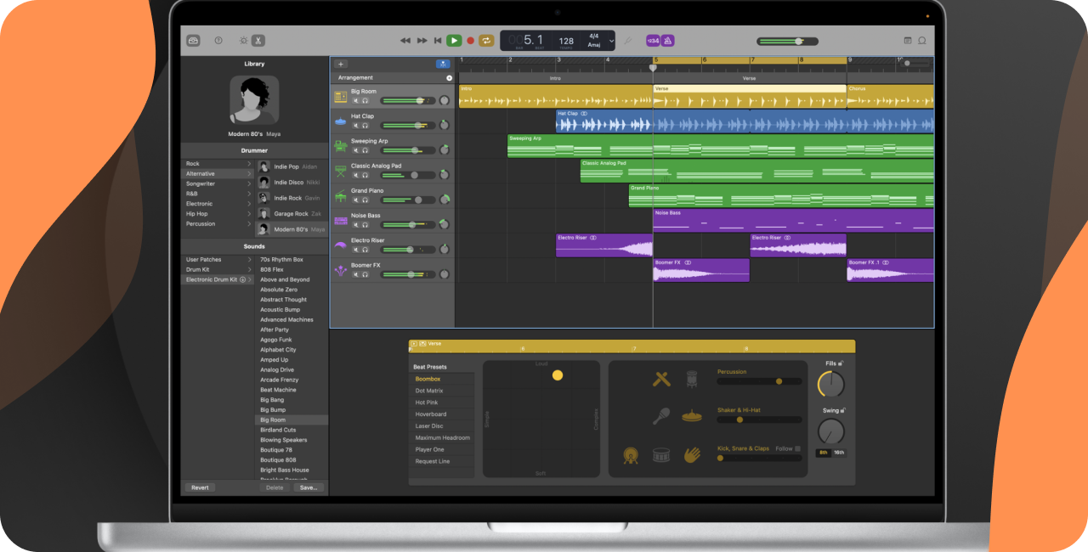Click the Percussion complexity slider
This screenshot has height=552, width=1088.
pos(759,381)
